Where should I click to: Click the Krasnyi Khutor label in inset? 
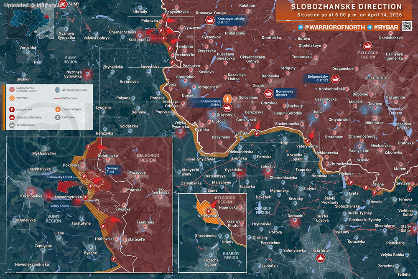tap(233, 223)
